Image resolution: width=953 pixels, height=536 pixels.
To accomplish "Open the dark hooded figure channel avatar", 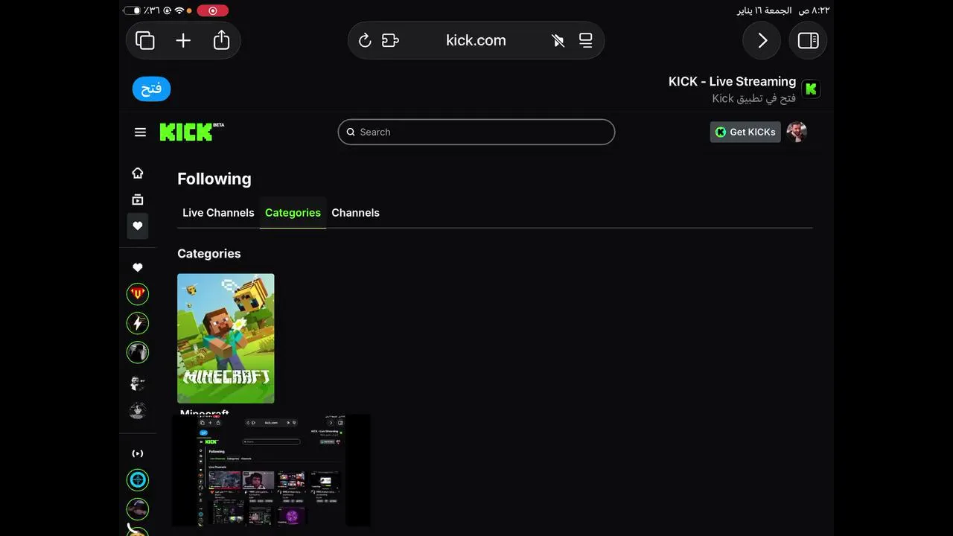I will coord(138,352).
